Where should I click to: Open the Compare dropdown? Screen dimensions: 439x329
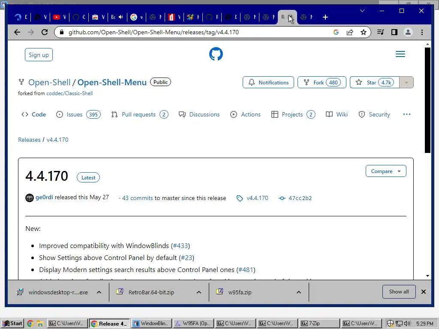point(386,171)
